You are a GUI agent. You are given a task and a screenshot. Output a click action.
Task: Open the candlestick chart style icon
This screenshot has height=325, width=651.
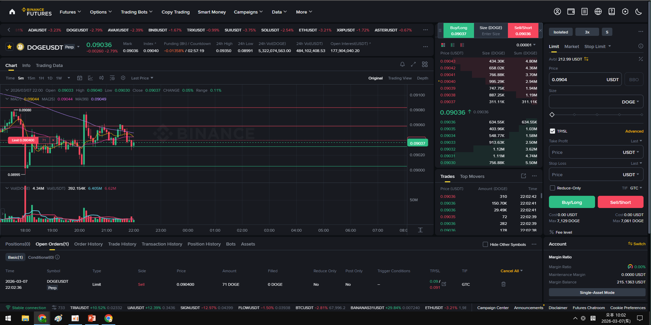(x=101, y=78)
